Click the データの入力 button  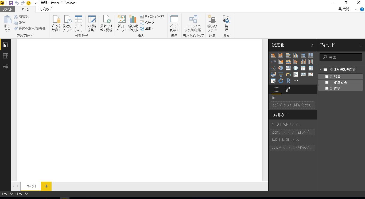[x=78, y=23]
